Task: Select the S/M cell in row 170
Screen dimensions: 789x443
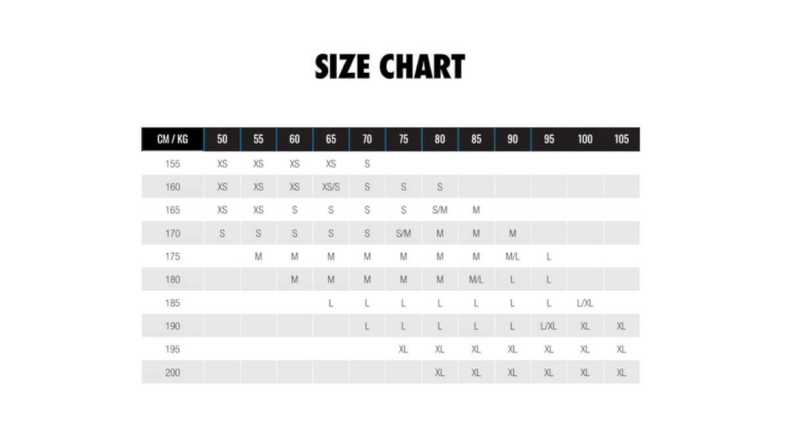Action: point(404,234)
